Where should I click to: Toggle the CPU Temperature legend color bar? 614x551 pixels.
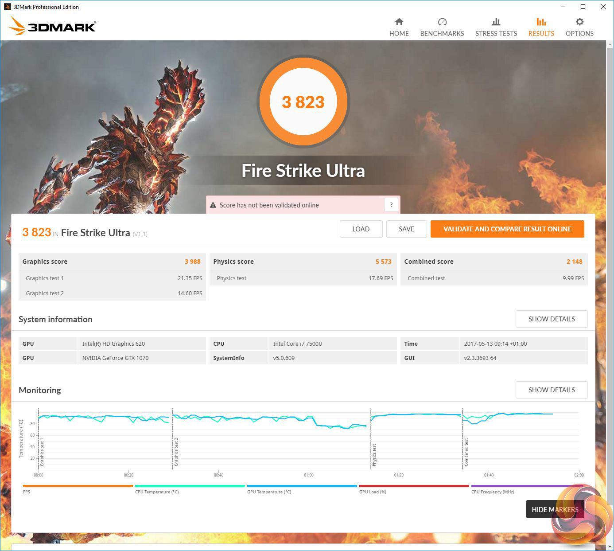[190, 486]
